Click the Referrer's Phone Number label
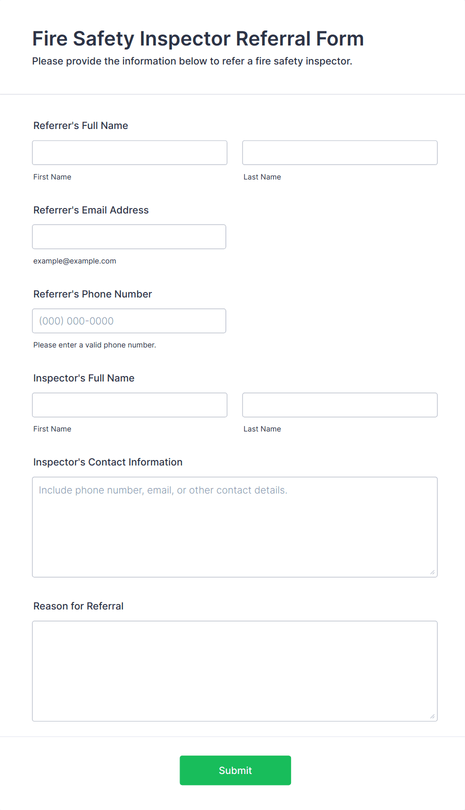 [92, 294]
